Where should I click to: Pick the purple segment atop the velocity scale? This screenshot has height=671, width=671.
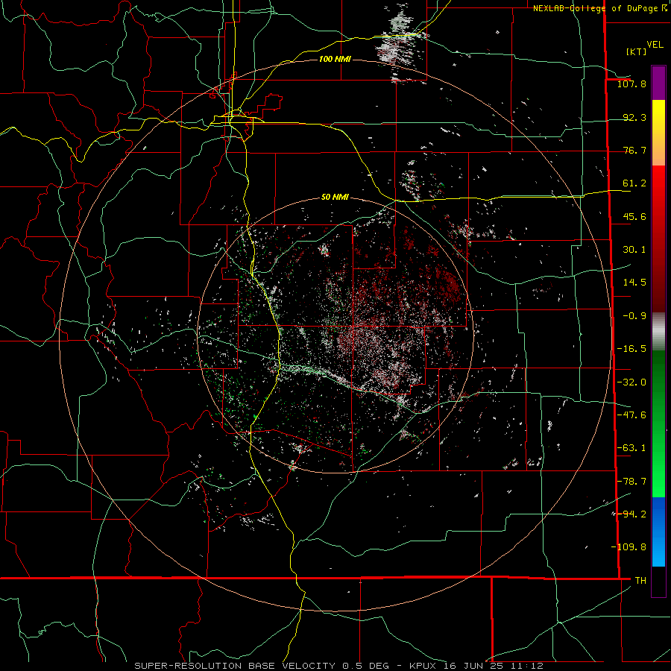(658, 83)
